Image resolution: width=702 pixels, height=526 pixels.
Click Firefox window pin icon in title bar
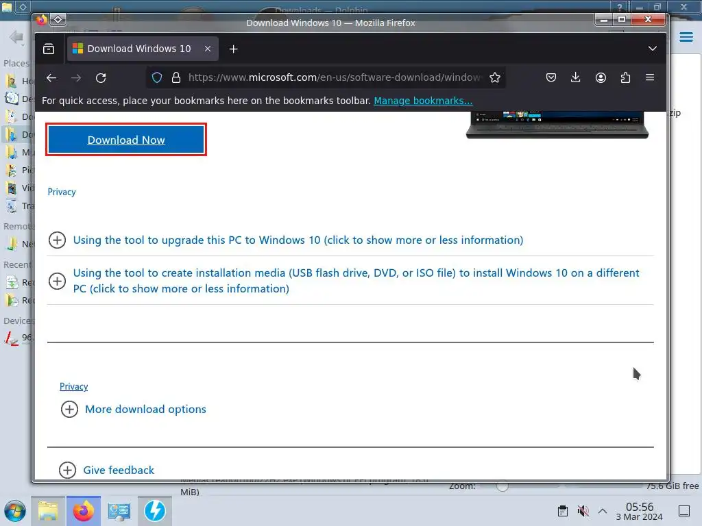pos(58,19)
